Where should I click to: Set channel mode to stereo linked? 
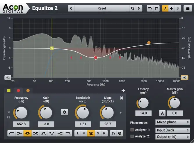[91, 133]
